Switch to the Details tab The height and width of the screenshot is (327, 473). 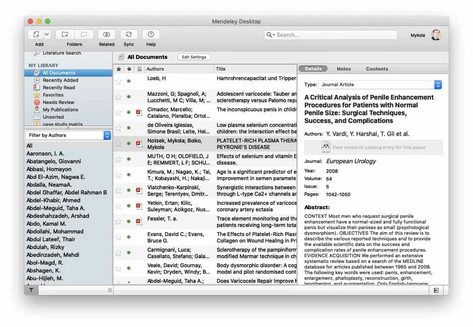[313, 69]
